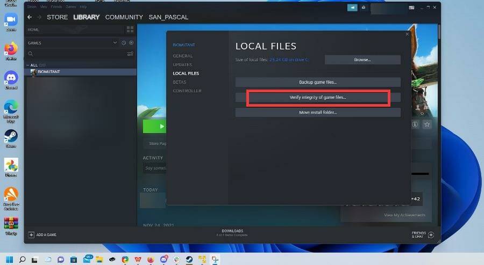Viewport: 484px width, 265px height.
Task: Switch to LIBRARY section
Action: (87, 17)
